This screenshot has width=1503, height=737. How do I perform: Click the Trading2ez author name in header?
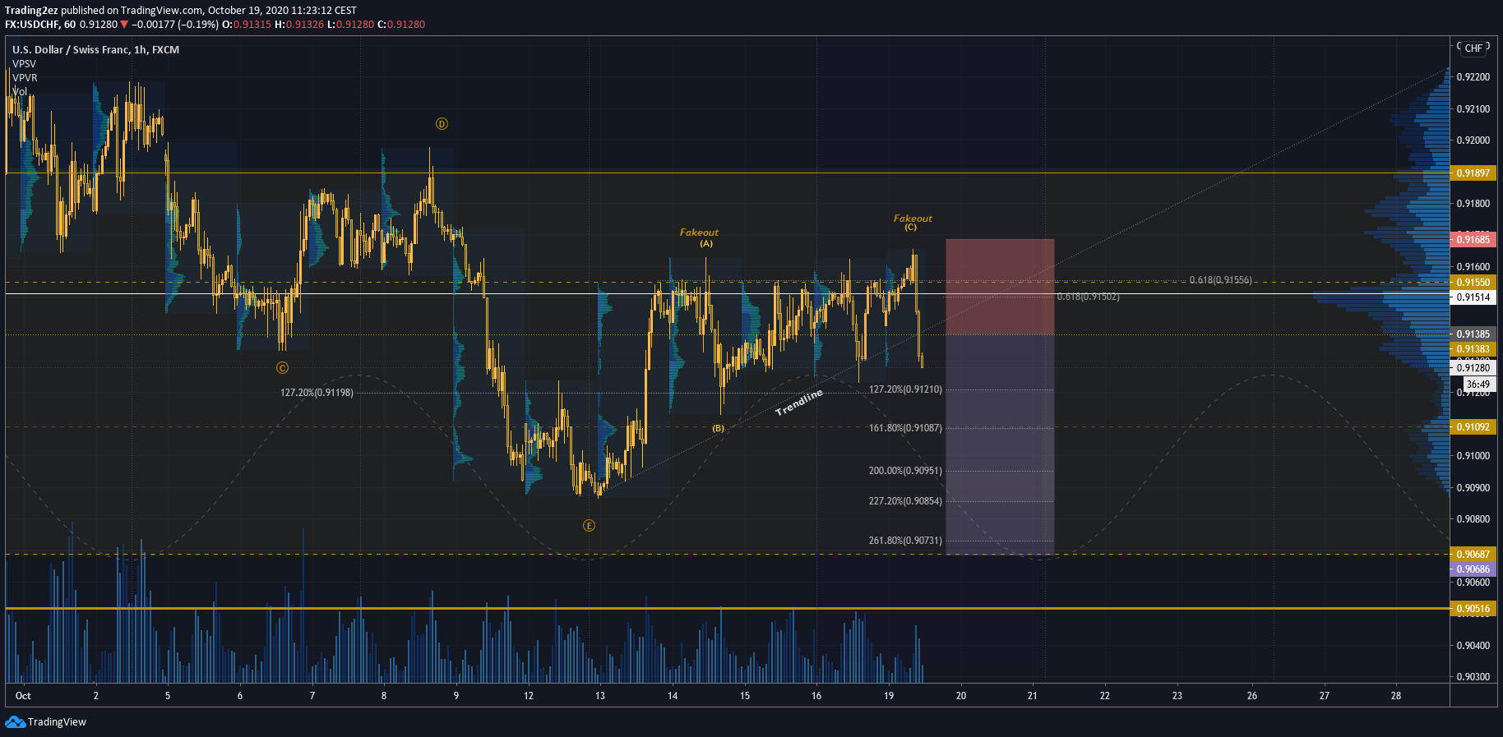coord(31,11)
